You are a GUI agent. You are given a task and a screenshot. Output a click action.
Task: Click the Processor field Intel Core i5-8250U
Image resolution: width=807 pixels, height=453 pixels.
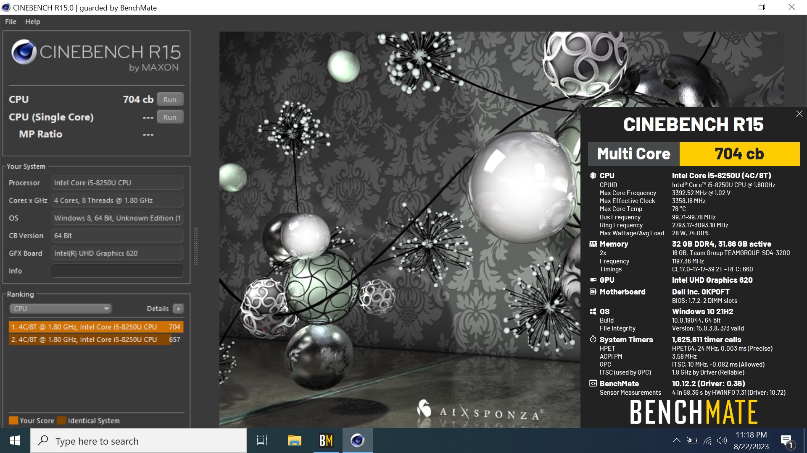pos(117,183)
